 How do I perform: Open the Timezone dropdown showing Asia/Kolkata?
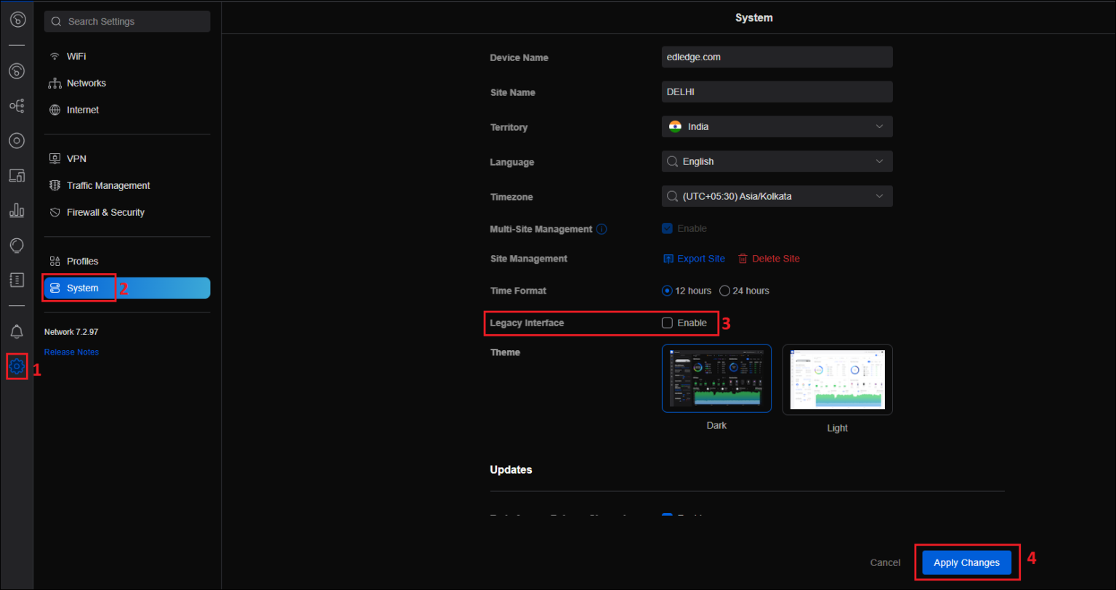776,195
